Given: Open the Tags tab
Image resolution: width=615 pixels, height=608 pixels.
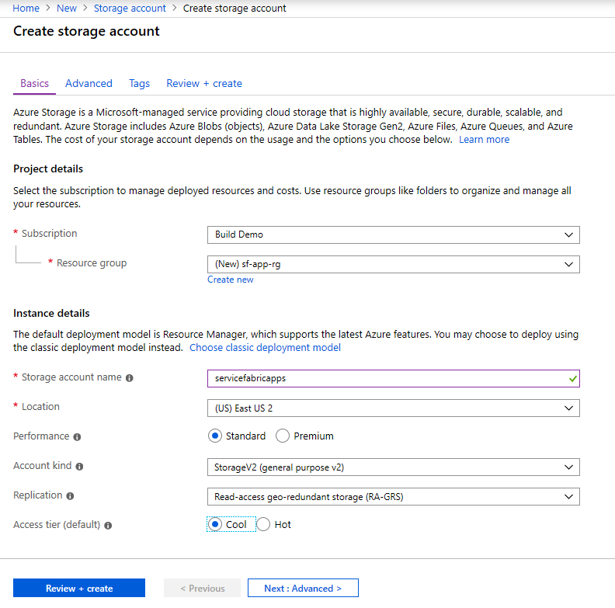Looking at the screenshot, I should pos(139,83).
